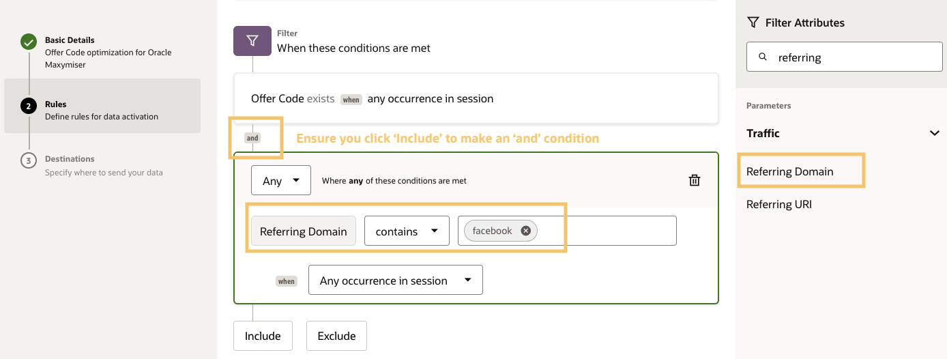Viewport: 947px width, 359px height.
Task: Go to Destinations step 3 circle
Action: 29,160
